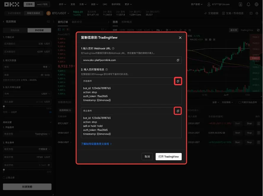Screen dimensions: 263x196
Task: Open the page settings gear icon
Action: tap(257, 13)
